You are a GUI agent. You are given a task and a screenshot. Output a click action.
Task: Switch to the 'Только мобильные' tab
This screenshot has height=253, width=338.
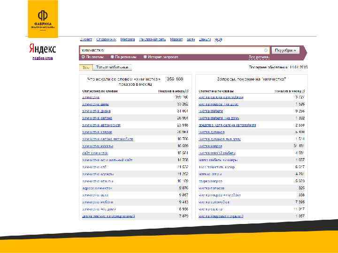coord(112,67)
